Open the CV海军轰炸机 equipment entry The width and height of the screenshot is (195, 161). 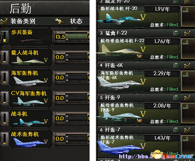31,98
